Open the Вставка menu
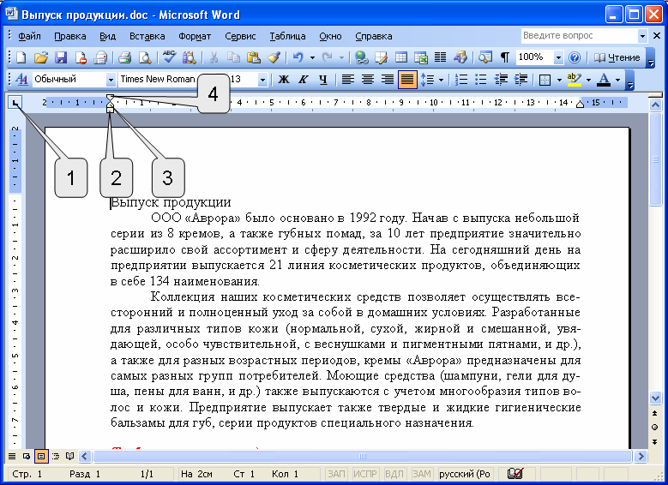The width and height of the screenshot is (668, 485). coord(147,36)
